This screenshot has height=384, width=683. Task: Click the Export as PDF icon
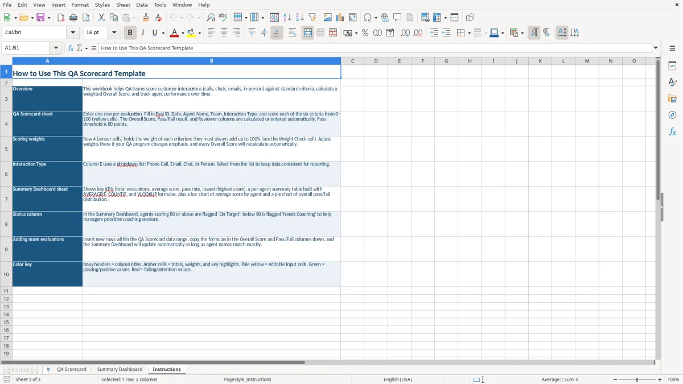coord(61,18)
